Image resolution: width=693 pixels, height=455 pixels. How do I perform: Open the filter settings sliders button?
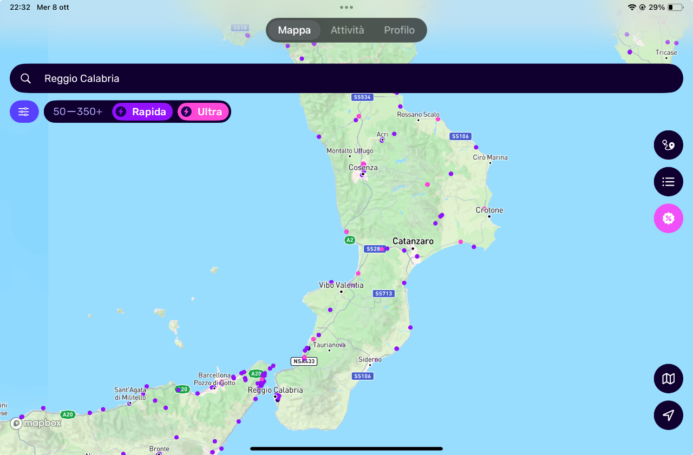click(x=24, y=112)
